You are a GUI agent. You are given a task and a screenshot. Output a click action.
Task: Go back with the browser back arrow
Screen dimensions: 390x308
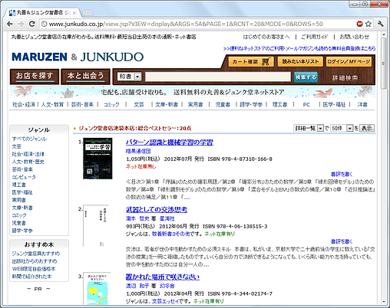(10, 24)
